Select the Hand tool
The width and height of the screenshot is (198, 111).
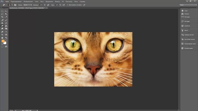click(x=2, y=38)
